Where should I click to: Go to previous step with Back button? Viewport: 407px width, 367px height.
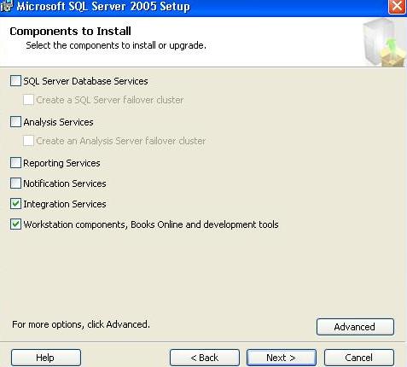point(205,358)
